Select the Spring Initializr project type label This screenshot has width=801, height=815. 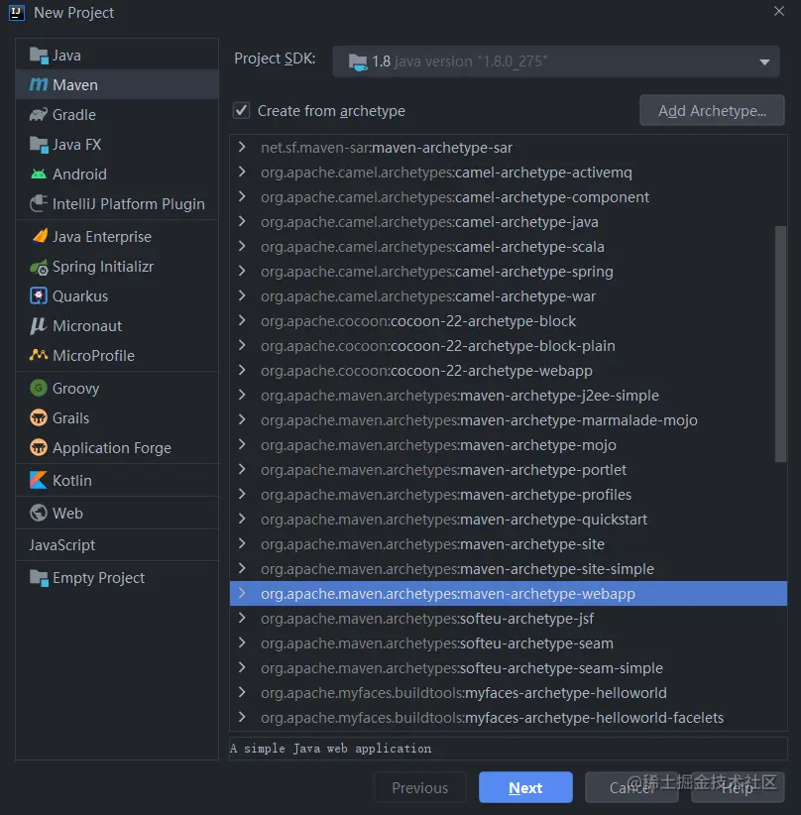pos(103,267)
